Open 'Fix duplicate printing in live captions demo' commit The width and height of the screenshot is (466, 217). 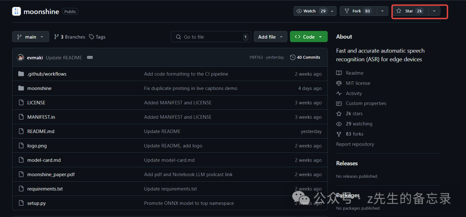tap(191, 88)
